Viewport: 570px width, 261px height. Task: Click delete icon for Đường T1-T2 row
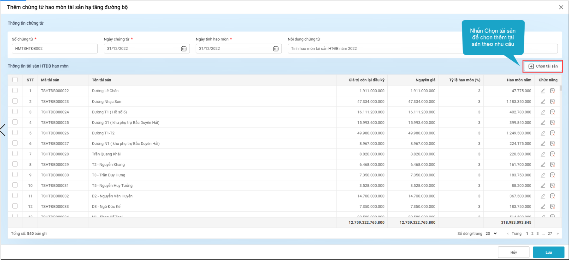click(x=552, y=133)
